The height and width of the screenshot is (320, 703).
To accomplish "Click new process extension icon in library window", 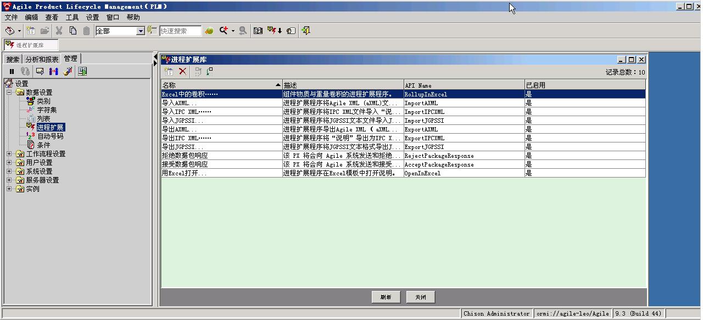I will click(x=169, y=71).
